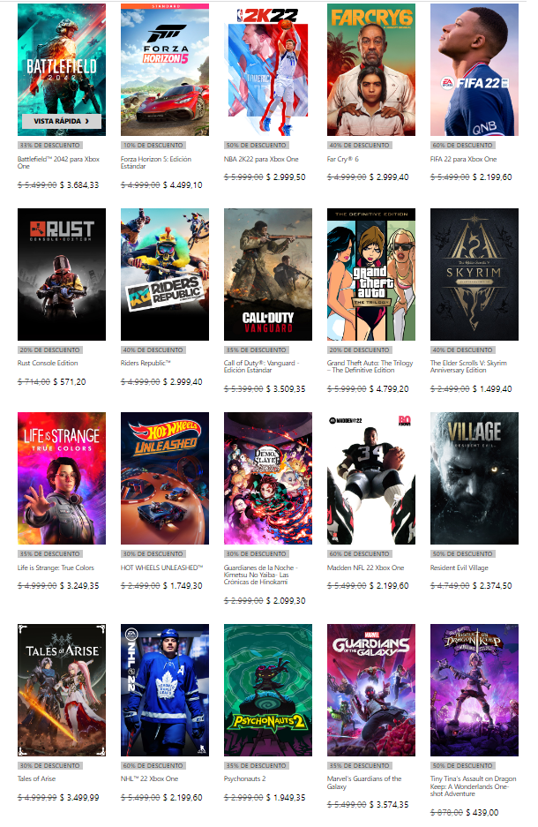
Task: Open the Forza Horizon 5 cover art
Action: point(165,70)
